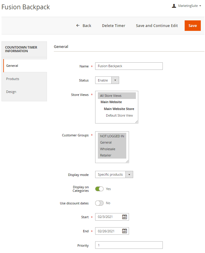
Task: Enable the Use discount dates switch
Action: coord(99,203)
